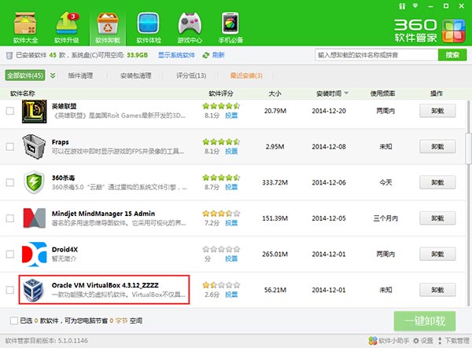Switch to the 最近安装(3) tab
The image size is (472, 348).
(x=246, y=75)
